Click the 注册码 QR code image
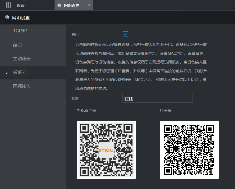 click(x=189, y=150)
